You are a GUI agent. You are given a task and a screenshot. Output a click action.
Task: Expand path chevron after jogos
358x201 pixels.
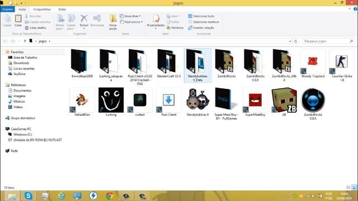click(x=50, y=41)
